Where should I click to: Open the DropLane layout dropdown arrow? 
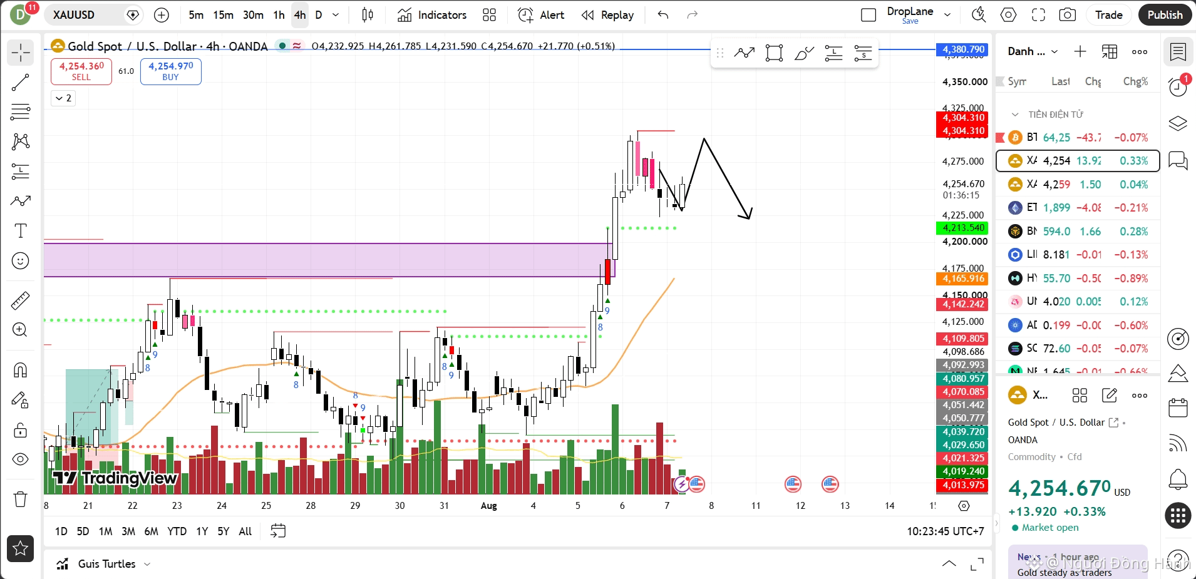coord(947,15)
